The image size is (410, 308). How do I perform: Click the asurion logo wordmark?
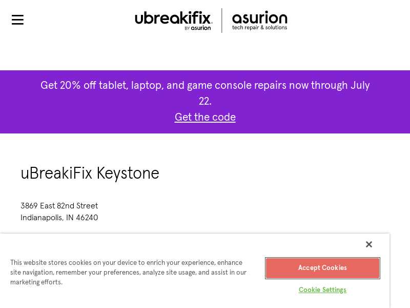tap(260, 18)
